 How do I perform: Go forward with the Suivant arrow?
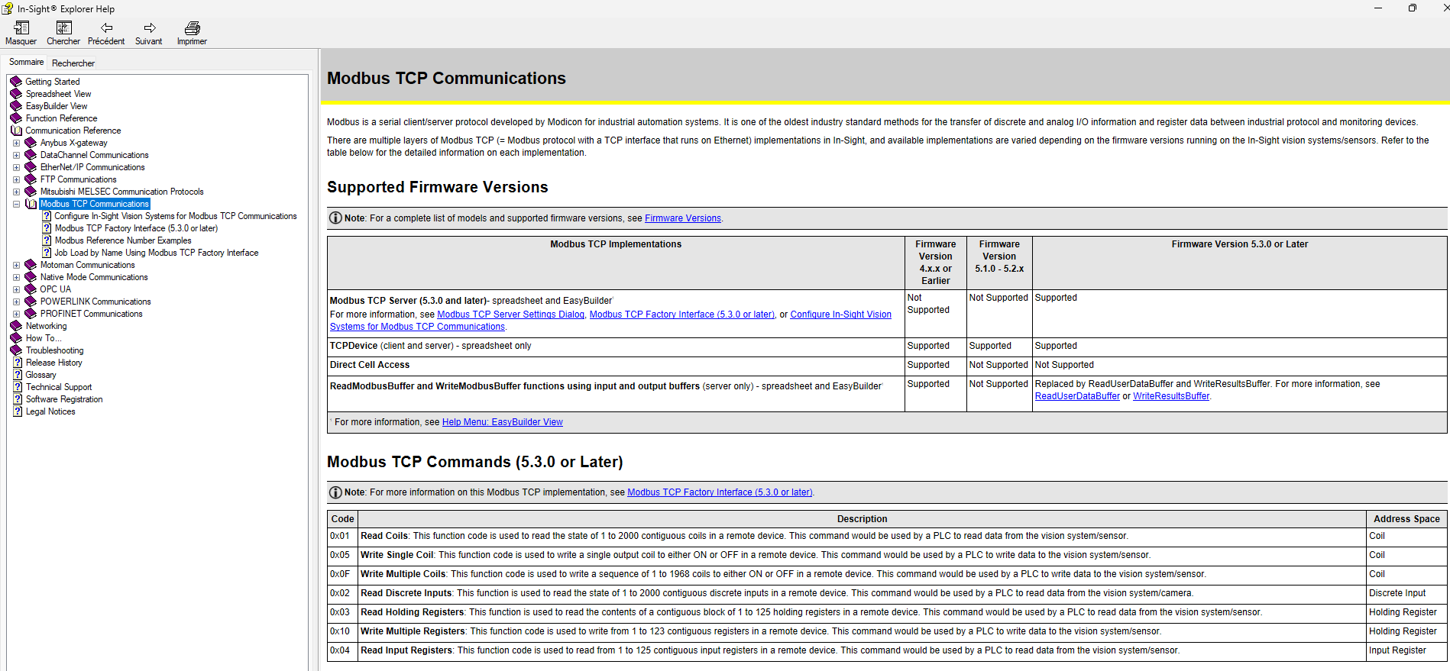(x=149, y=28)
